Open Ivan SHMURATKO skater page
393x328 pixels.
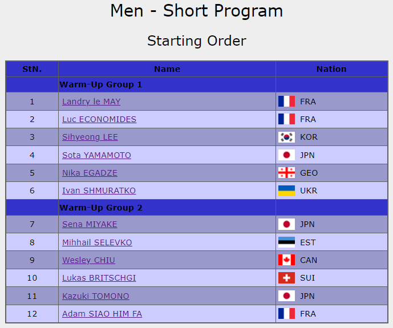tap(99, 191)
